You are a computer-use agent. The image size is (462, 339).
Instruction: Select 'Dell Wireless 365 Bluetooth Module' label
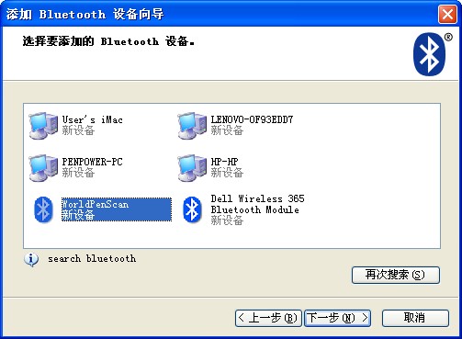pos(257,204)
